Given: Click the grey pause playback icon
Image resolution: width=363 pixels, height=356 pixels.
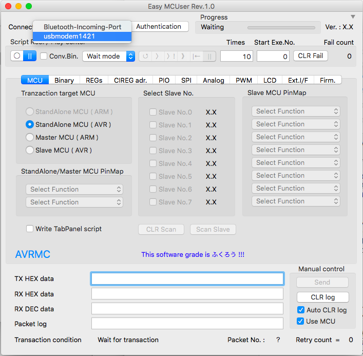Looking at the screenshot, I should (209, 57).
